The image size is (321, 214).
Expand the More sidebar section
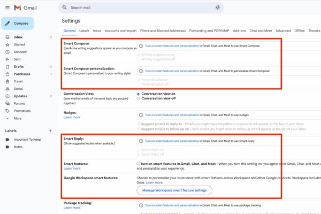[18, 118]
